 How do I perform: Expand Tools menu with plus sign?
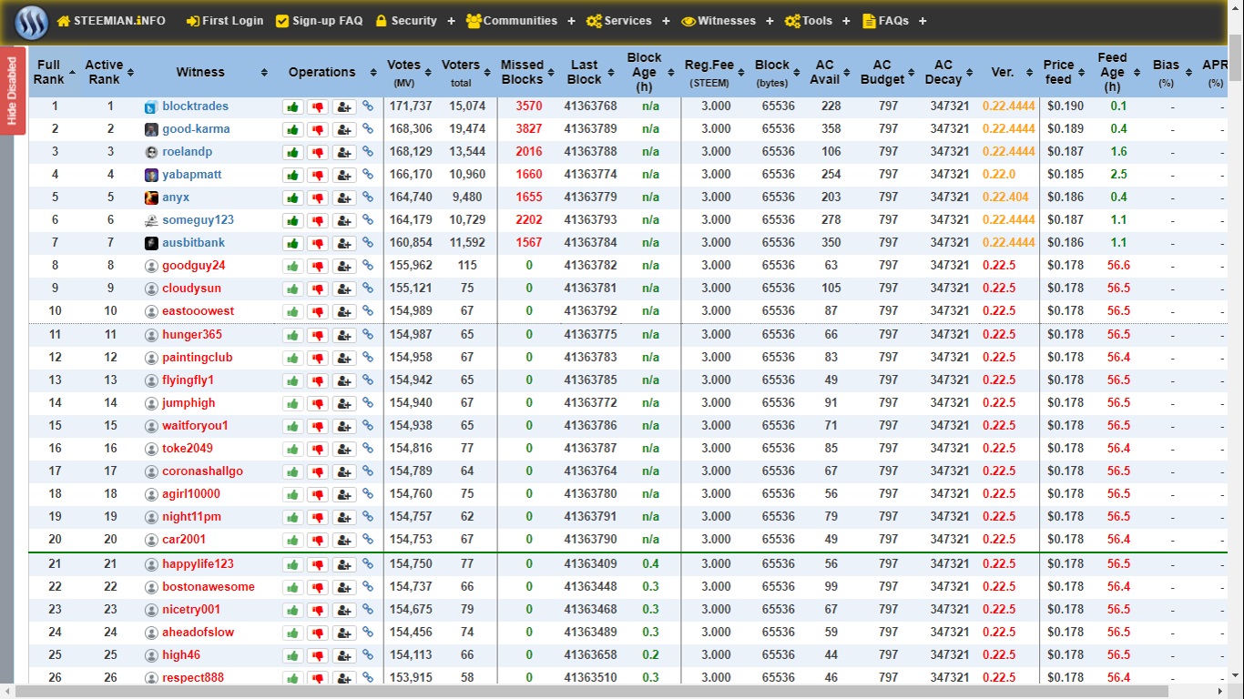tap(847, 21)
